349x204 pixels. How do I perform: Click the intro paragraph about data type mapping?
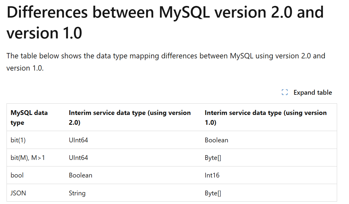(166, 62)
